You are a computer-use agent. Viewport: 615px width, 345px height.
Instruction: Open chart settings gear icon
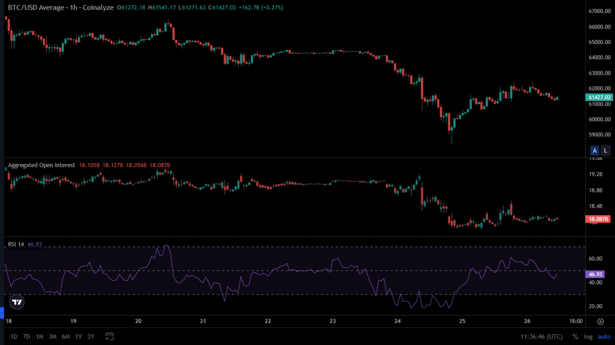point(600,321)
